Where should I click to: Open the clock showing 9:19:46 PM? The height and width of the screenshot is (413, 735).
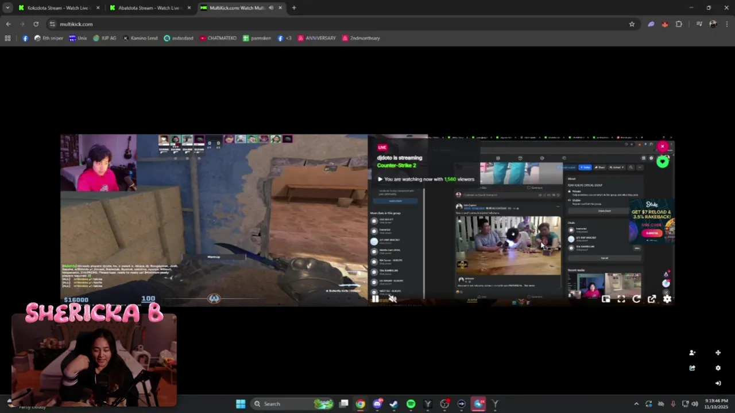point(715,404)
